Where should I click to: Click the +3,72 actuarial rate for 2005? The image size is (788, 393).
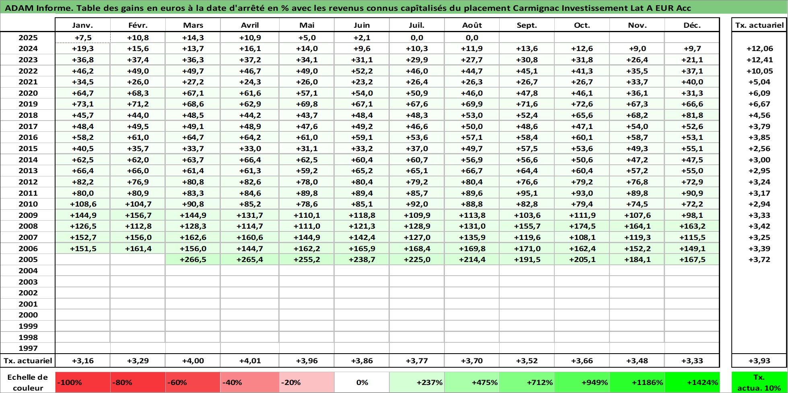(x=759, y=259)
